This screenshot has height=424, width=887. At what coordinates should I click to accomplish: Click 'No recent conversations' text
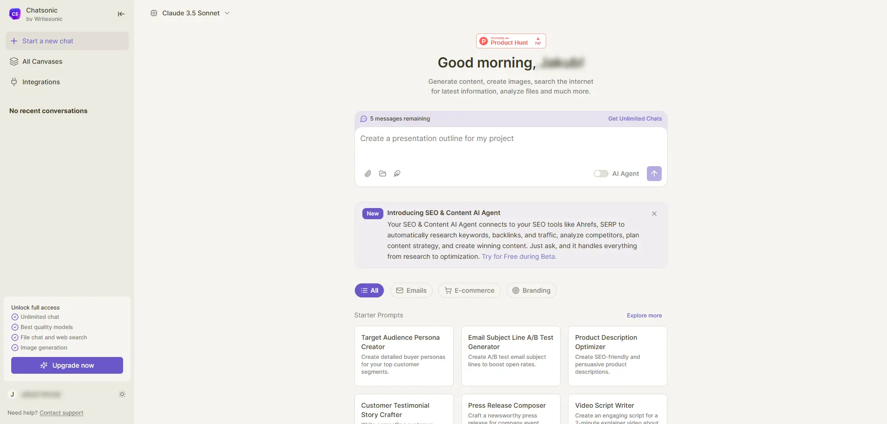point(49,111)
